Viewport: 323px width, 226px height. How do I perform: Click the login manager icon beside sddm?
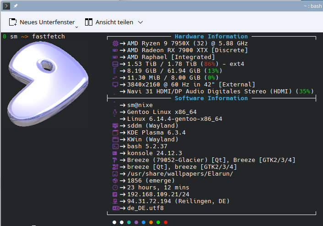coord(115,126)
